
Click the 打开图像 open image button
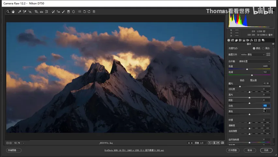[x=233, y=150]
